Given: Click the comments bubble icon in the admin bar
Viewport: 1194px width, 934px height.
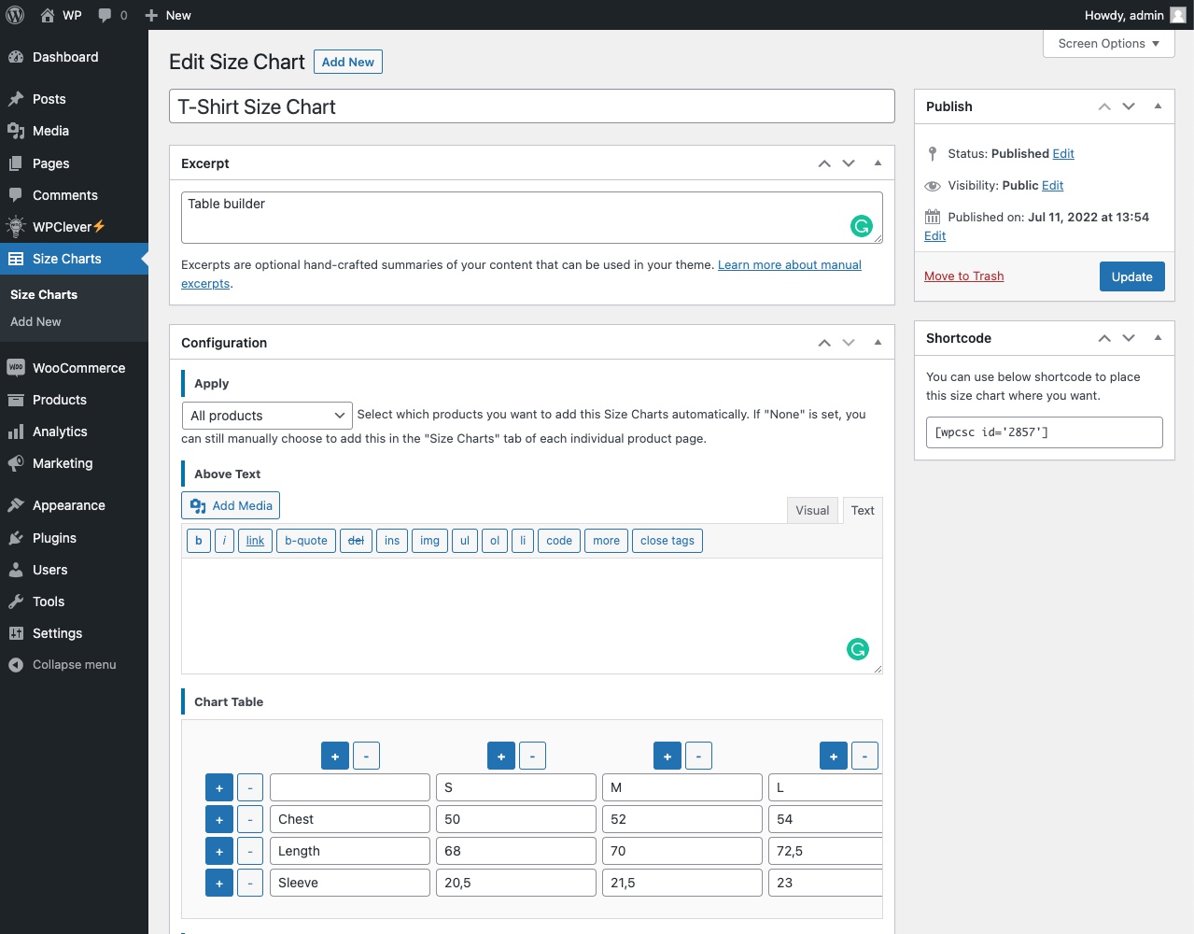Looking at the screenshot, I should click(x=105, y=15).
